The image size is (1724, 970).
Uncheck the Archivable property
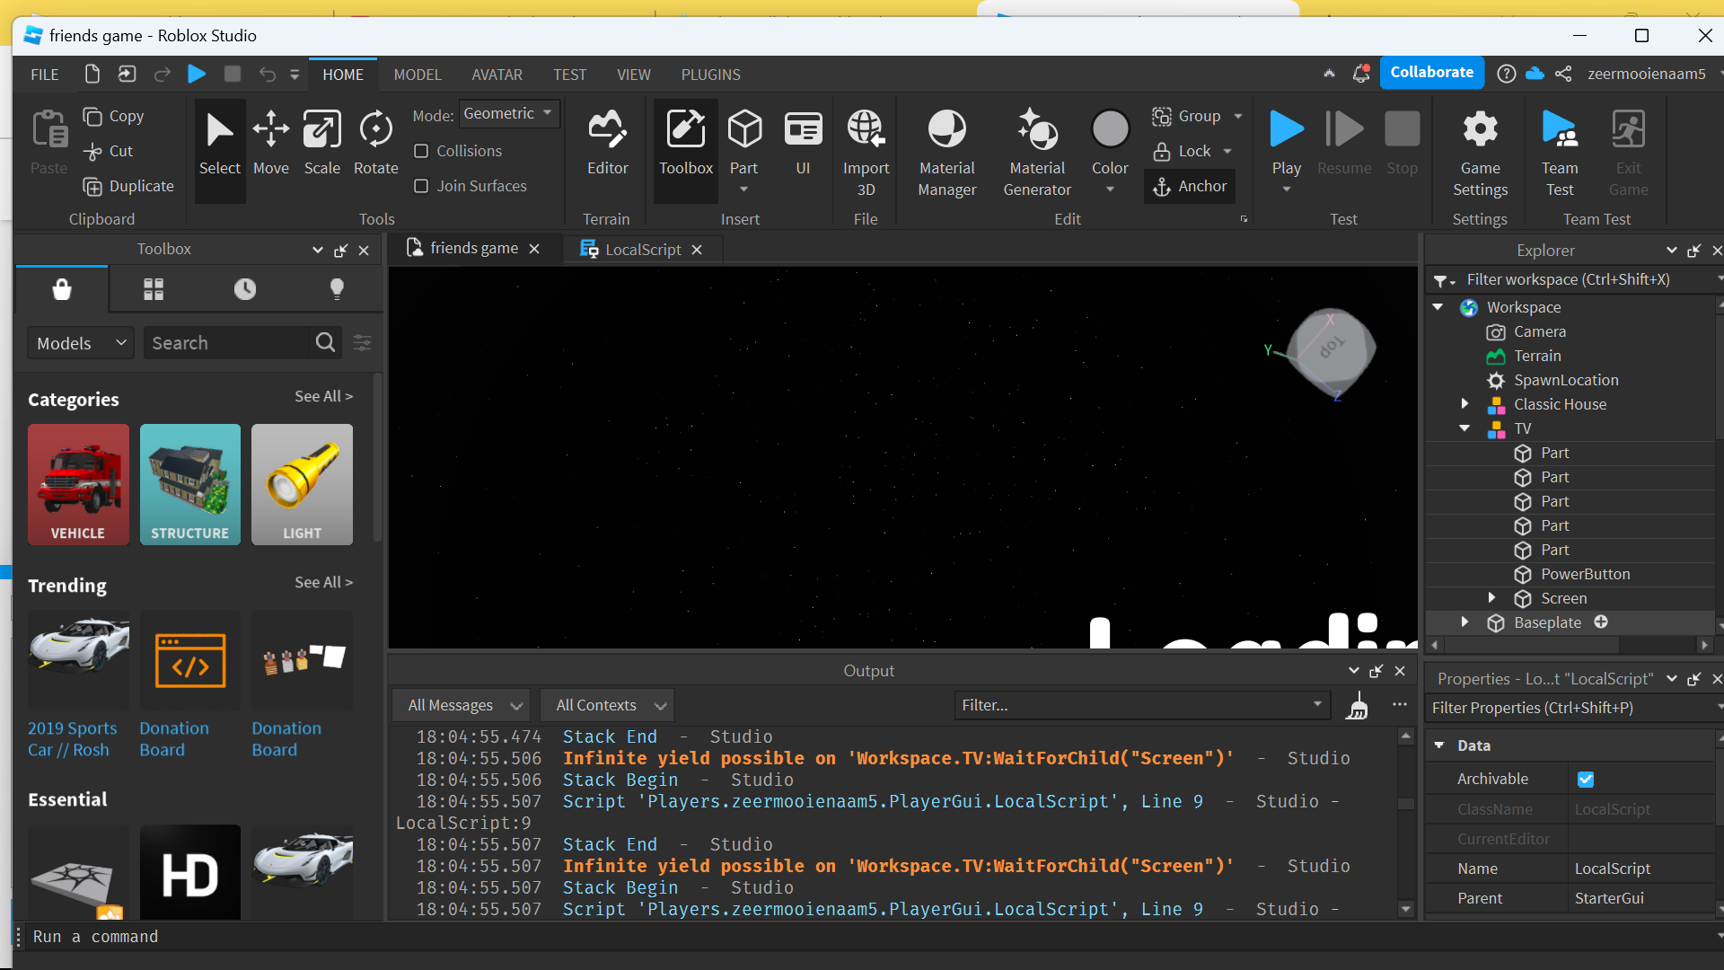tap(1586, 779)
